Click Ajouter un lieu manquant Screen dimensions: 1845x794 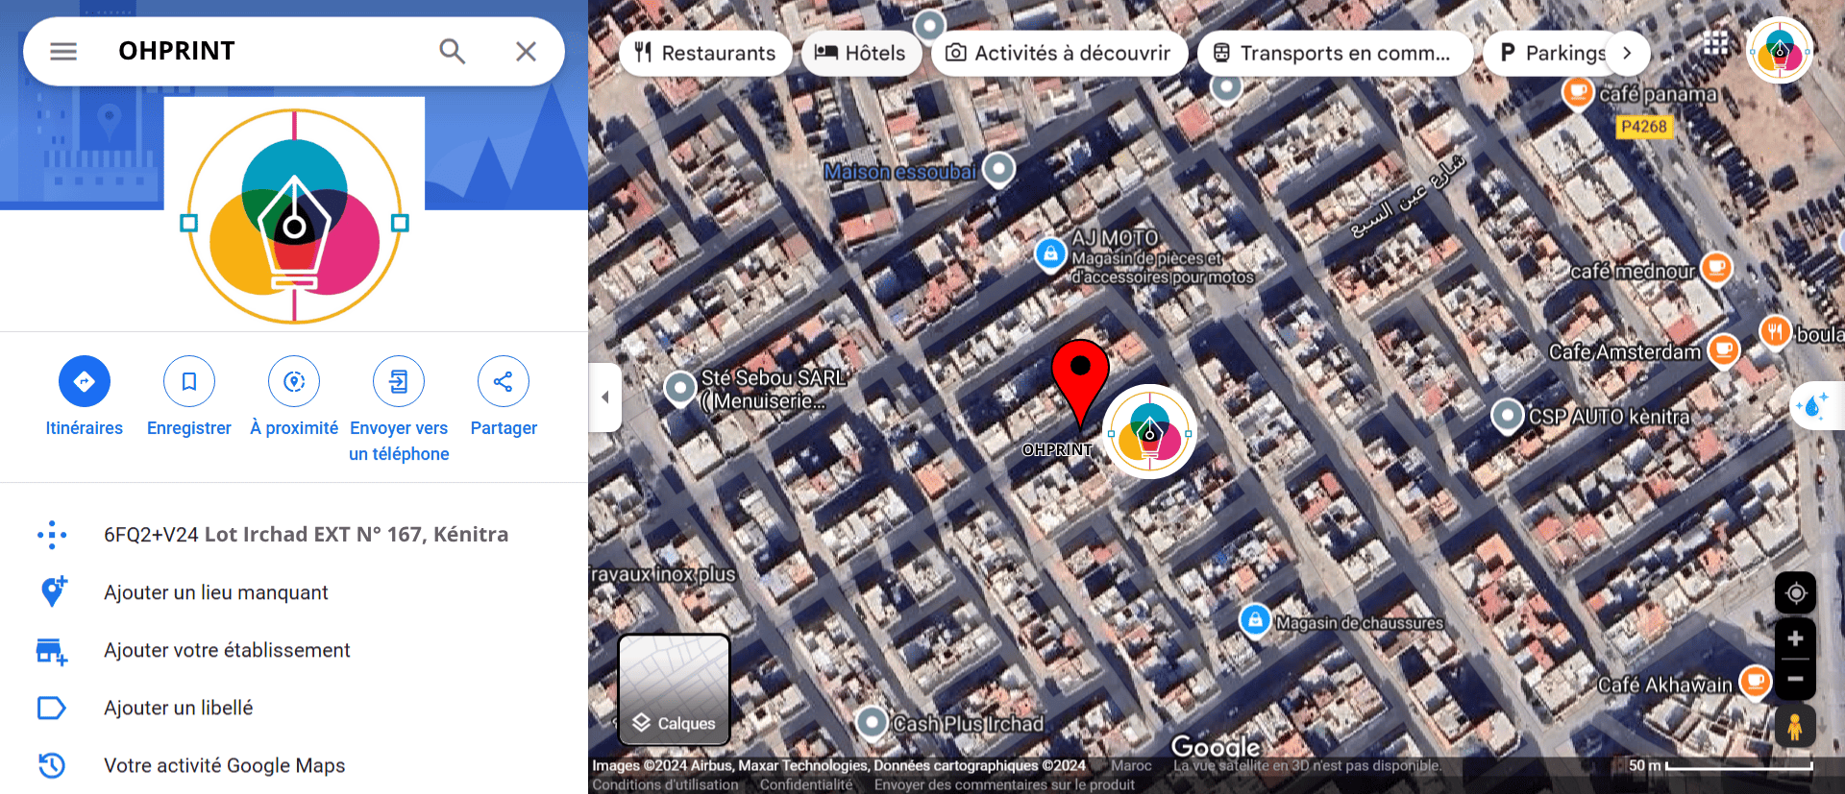coord(216,592)
